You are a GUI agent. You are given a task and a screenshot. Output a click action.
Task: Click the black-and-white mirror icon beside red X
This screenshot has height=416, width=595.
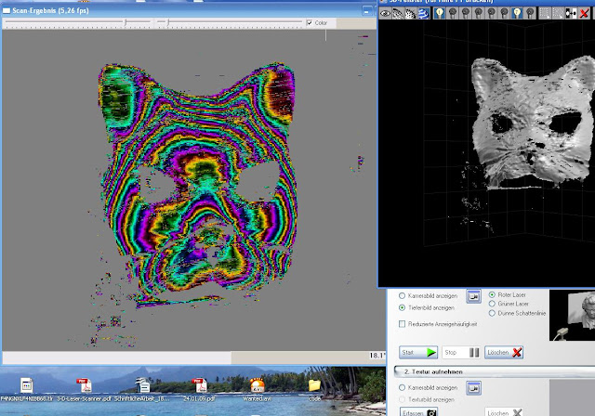569,14
